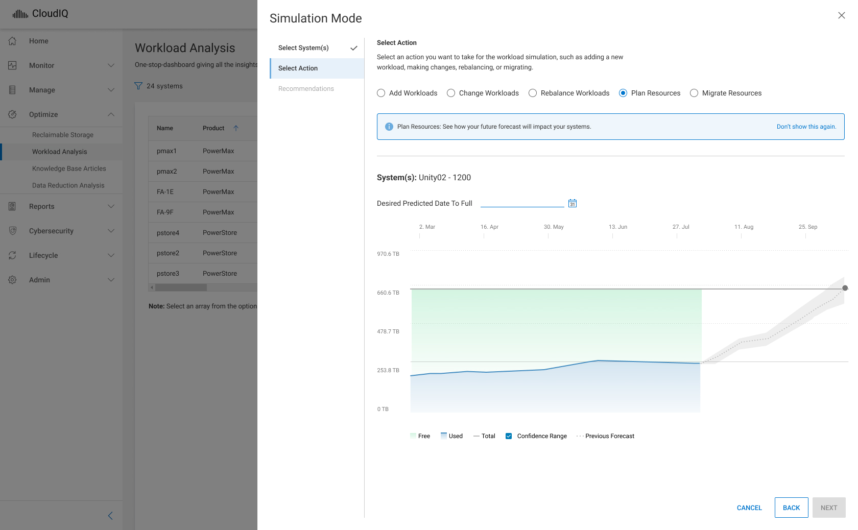Toggle the Confidence Range checkbox
Image resolution: width=858 pixels, height=530 pixels.
tap(509, 436)
